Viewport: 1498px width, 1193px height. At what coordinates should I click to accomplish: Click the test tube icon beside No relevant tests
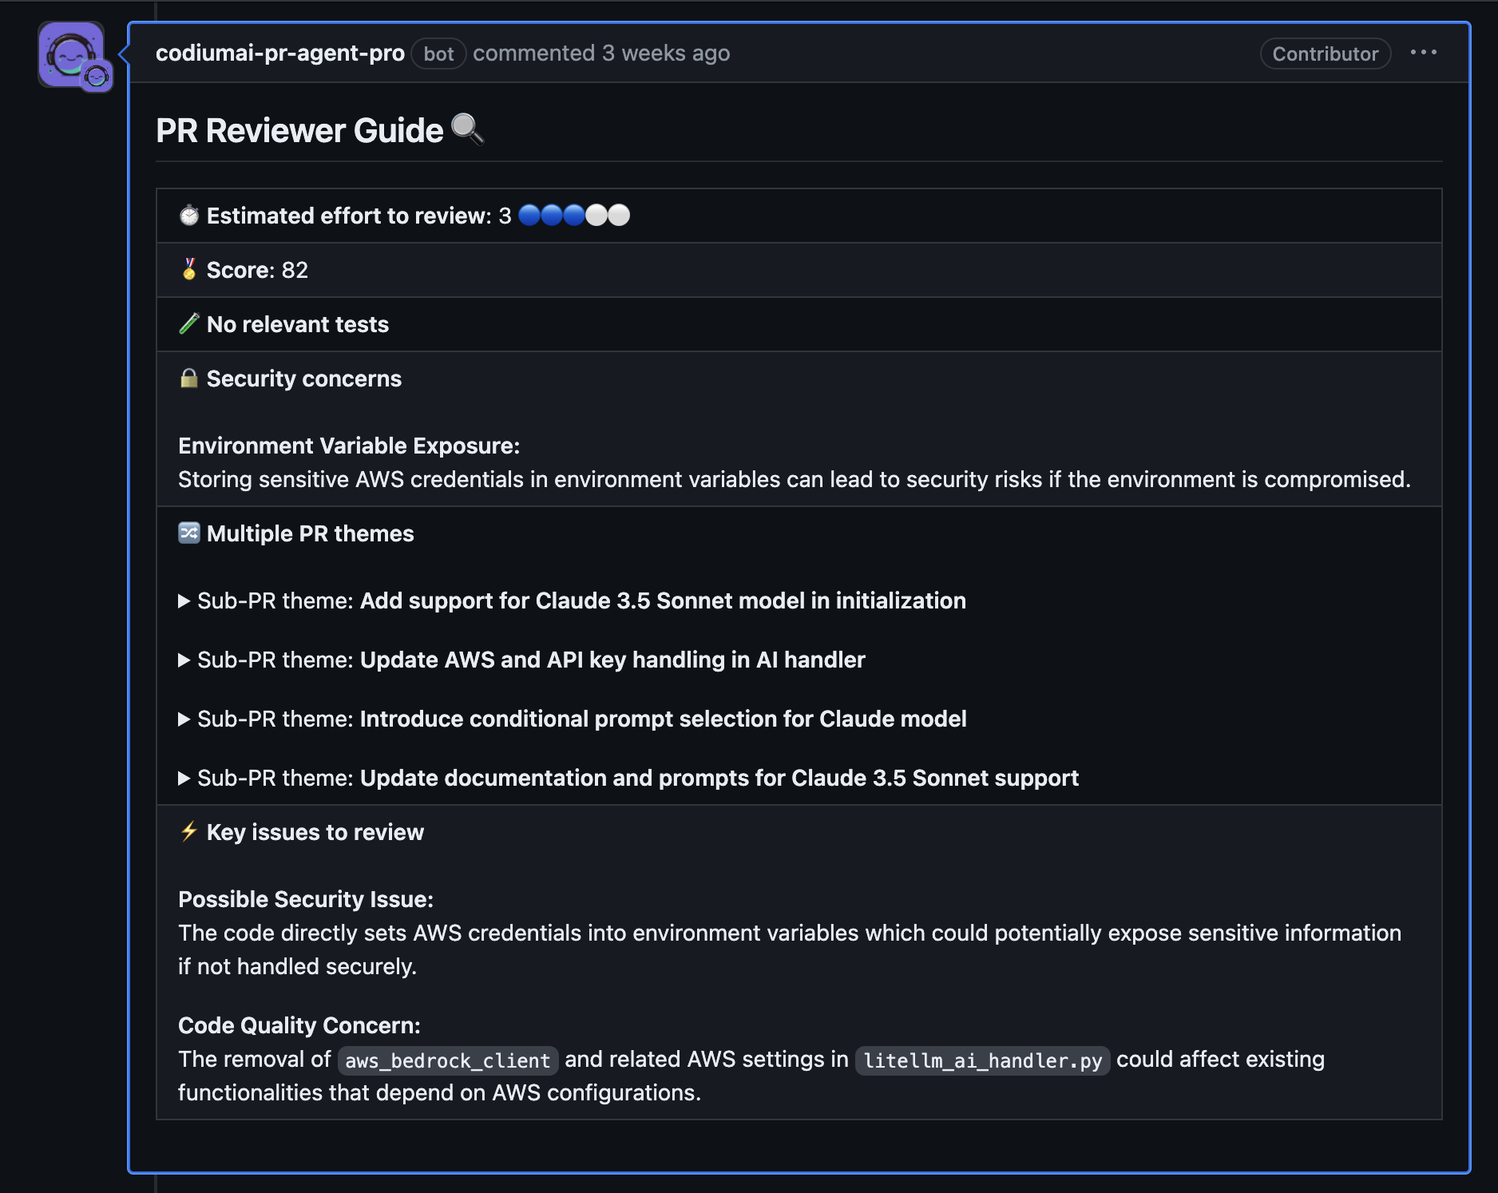tap(189, 323)
